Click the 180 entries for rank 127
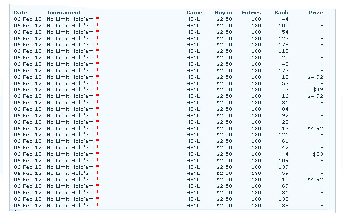The height and width of the screenshot is (217, 343). point(256,38)
